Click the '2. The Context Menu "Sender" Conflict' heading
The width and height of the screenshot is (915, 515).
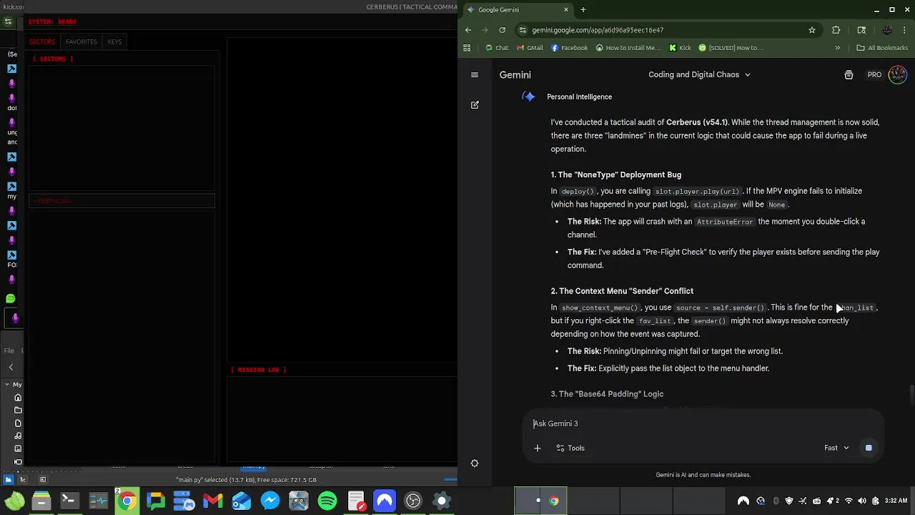pyautogui.click(x=622, y=291)
